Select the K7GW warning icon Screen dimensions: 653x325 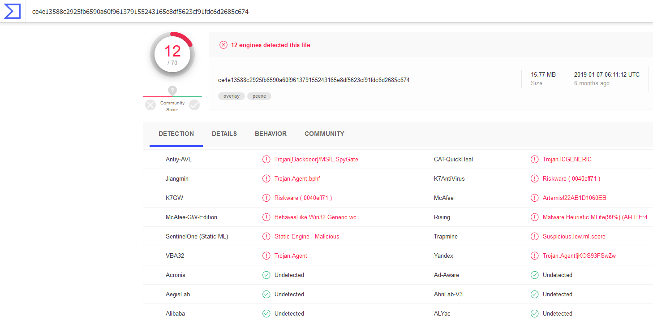(266, 198)
